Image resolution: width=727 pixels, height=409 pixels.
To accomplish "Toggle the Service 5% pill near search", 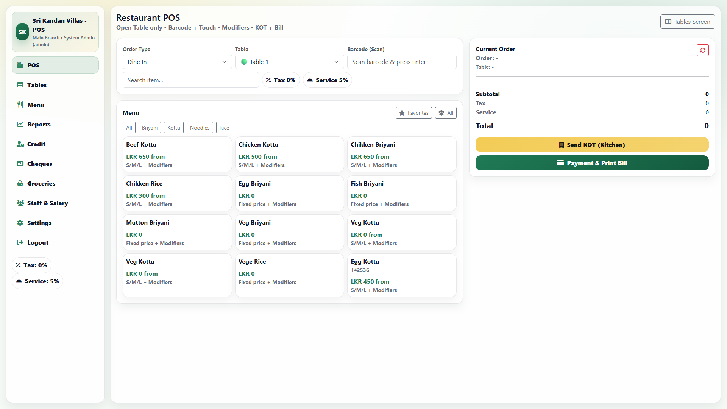I will click(327, 80).
